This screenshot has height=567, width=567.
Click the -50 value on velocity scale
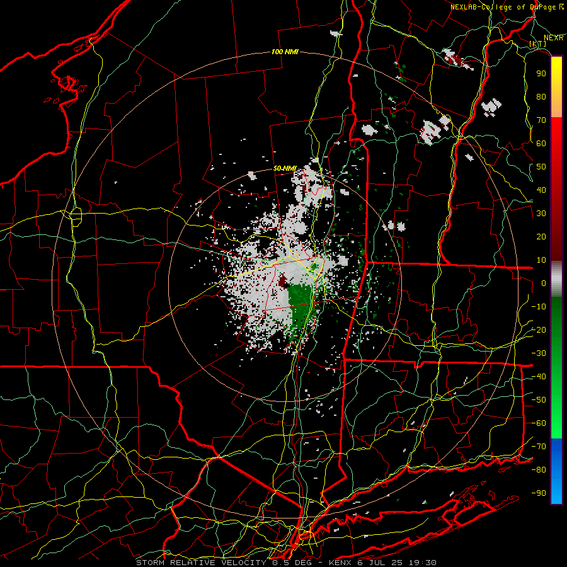(x=539, y=400)
